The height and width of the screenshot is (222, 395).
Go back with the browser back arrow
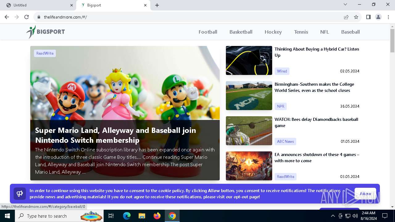[7, 17]
